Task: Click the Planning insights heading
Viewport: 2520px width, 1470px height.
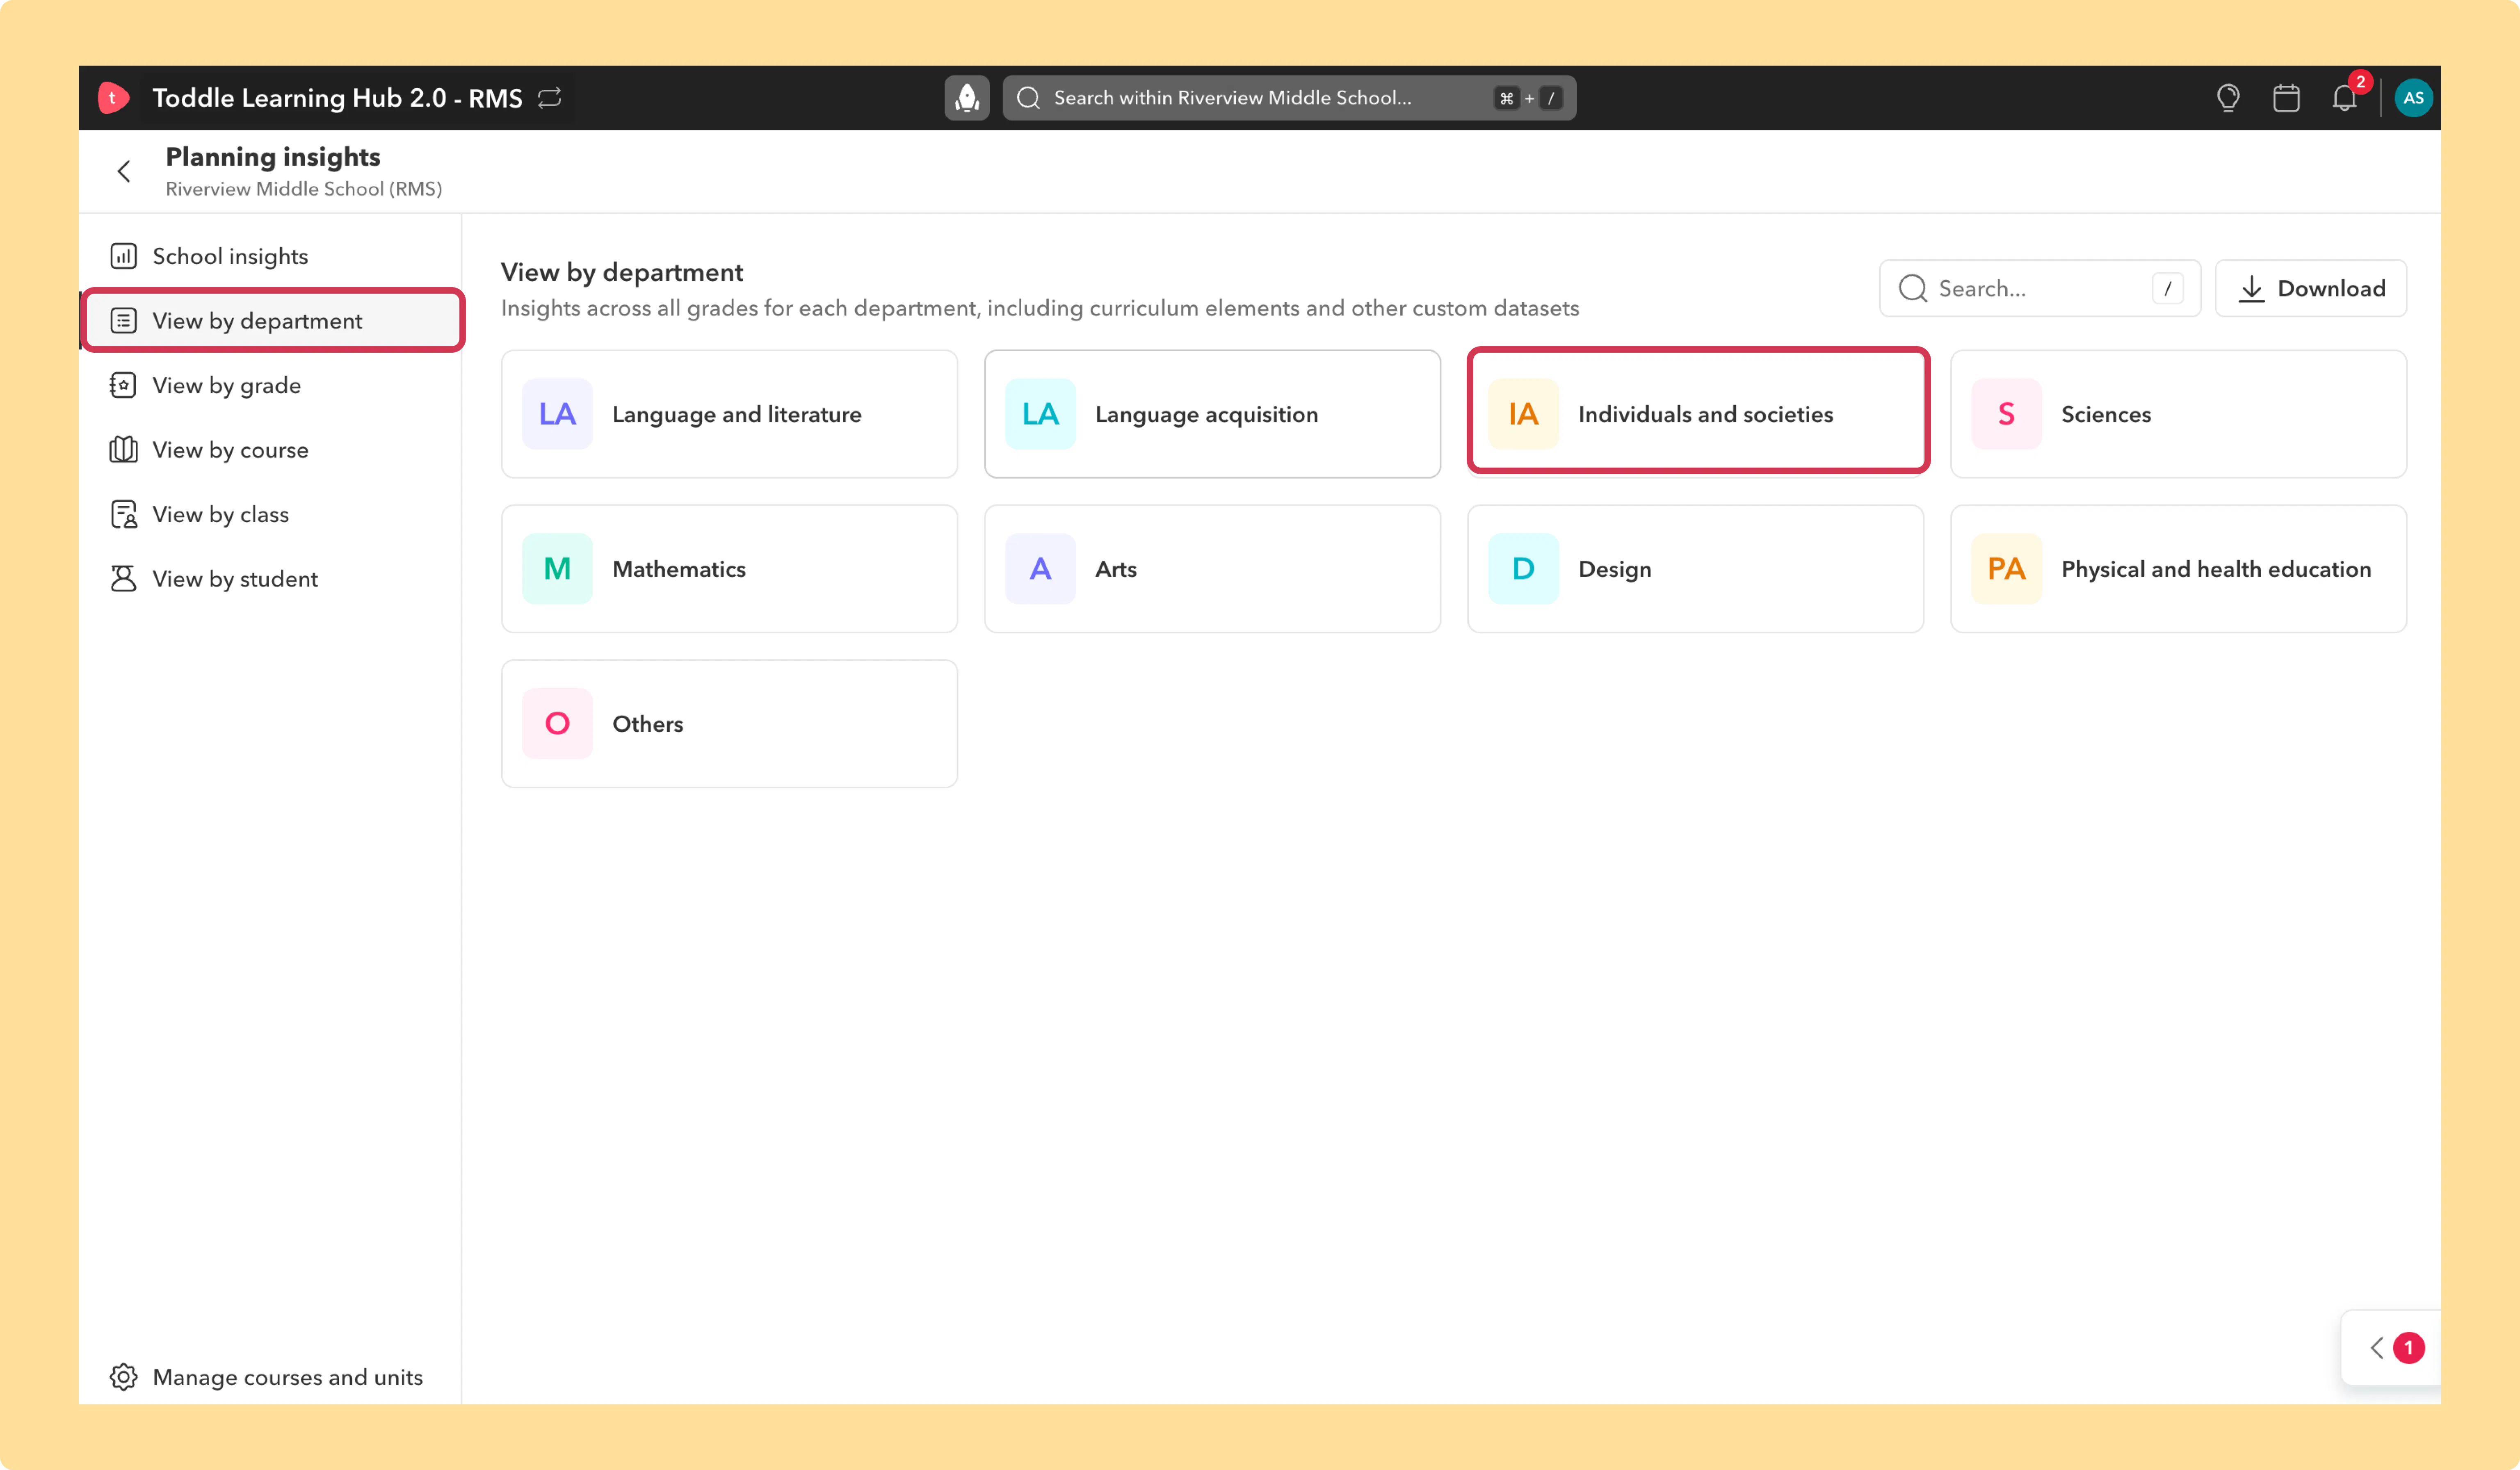Action: pos(273,157)
